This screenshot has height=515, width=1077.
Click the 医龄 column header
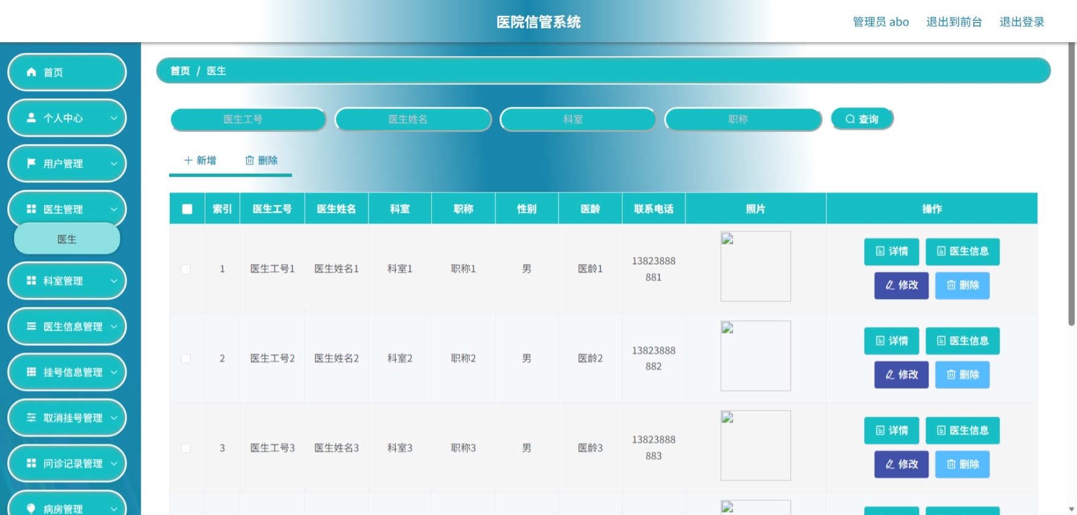pyautogui.click(x=590, y=209)
